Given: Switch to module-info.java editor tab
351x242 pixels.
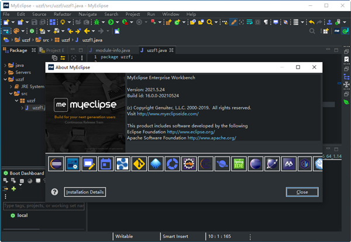Looking at the screenshot, I should (x=112, y=50).
